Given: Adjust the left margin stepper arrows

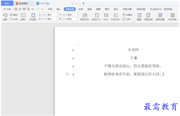Looking at the screenshot, I should [x=57, y=19].
